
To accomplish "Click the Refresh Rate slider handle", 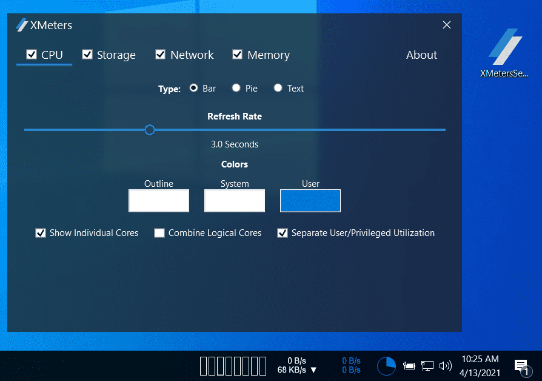I will tap(150, 130).
